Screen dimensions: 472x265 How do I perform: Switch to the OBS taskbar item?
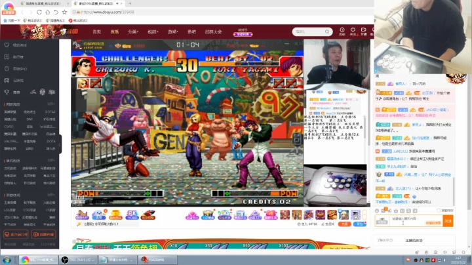(x=78, y=260)
